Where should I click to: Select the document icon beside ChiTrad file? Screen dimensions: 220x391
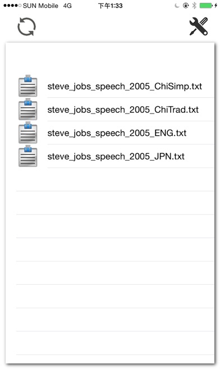coord(27,109)
